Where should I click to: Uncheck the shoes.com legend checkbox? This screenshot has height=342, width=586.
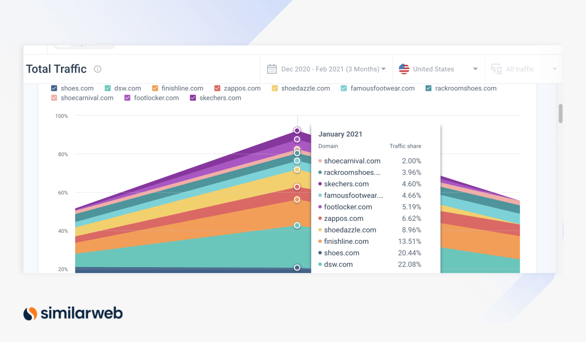pyautogui.click(x=54, y=88)
